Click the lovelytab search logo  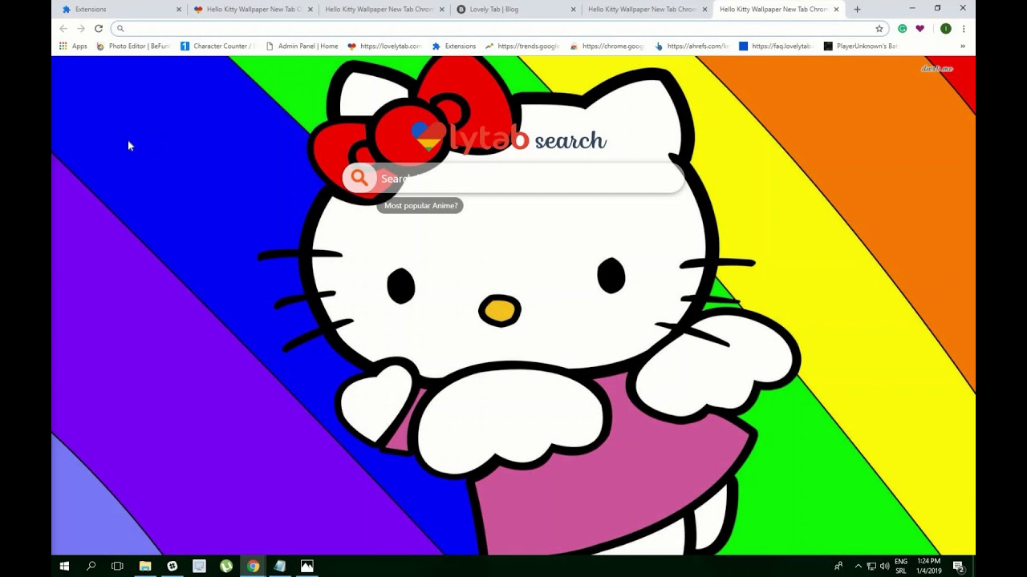tap(509, 139)
